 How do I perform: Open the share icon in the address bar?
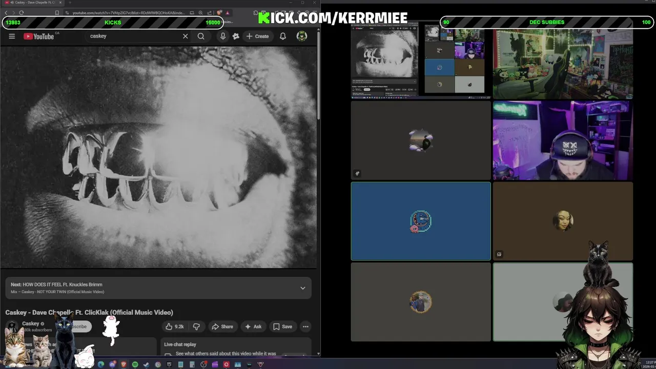[x=210, y=13]
